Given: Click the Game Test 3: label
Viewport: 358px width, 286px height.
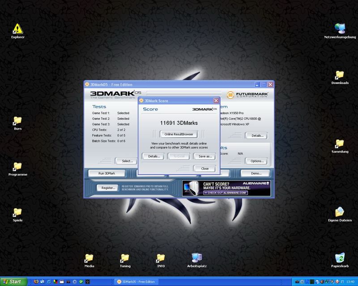Looking at the screenshot, I should point(101,124).
